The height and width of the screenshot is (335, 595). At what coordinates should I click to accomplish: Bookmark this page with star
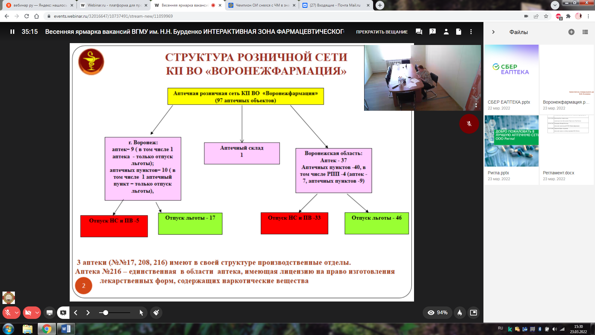pos(546,16)
